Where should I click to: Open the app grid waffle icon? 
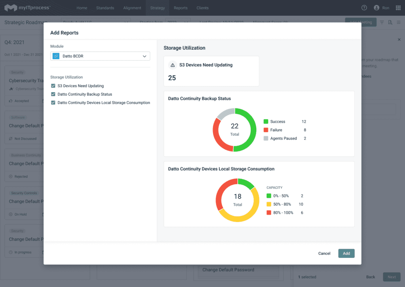pos(398,7)
